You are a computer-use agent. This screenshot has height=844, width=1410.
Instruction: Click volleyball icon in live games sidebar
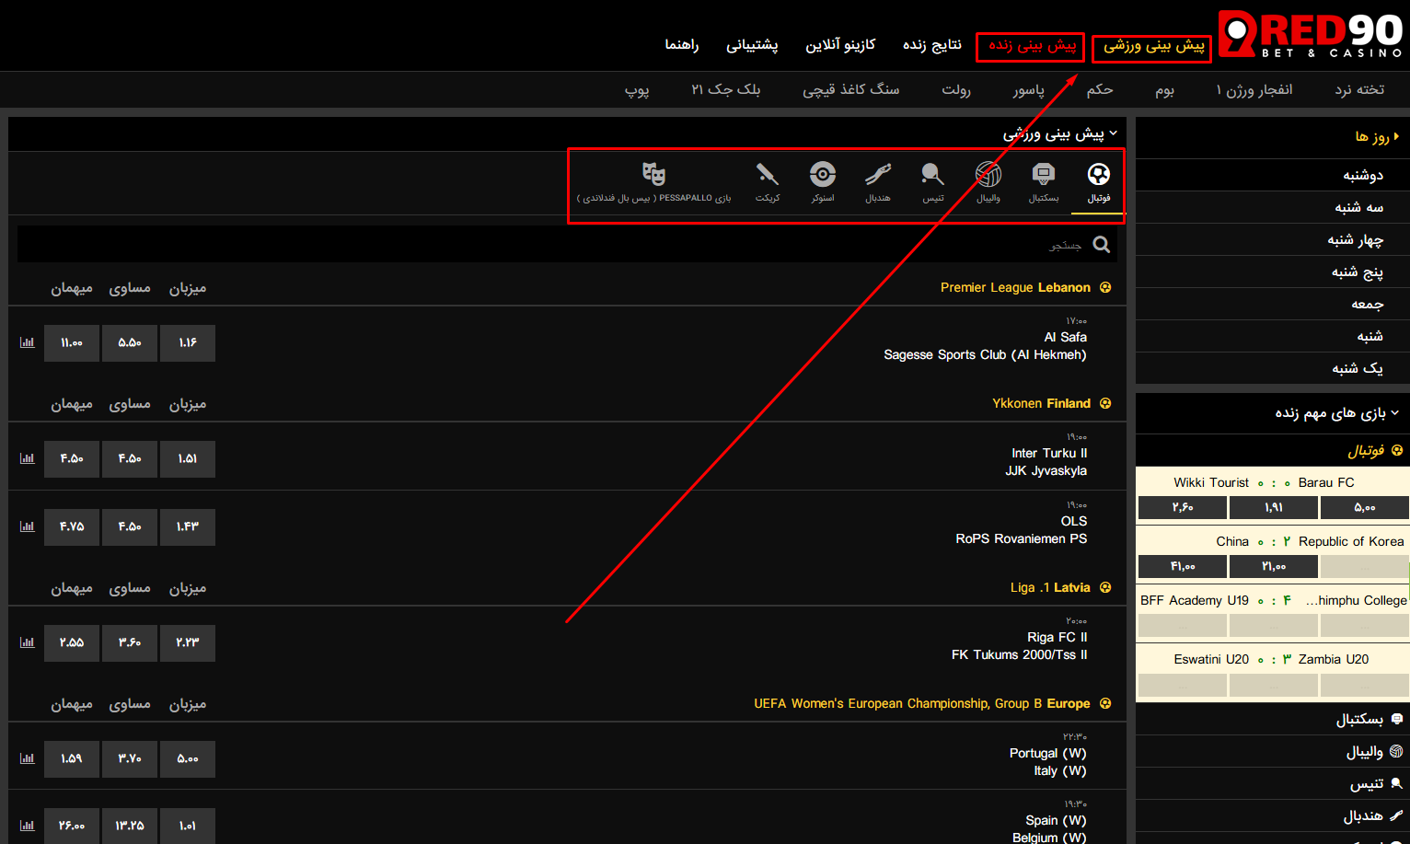coord(1396,751)
